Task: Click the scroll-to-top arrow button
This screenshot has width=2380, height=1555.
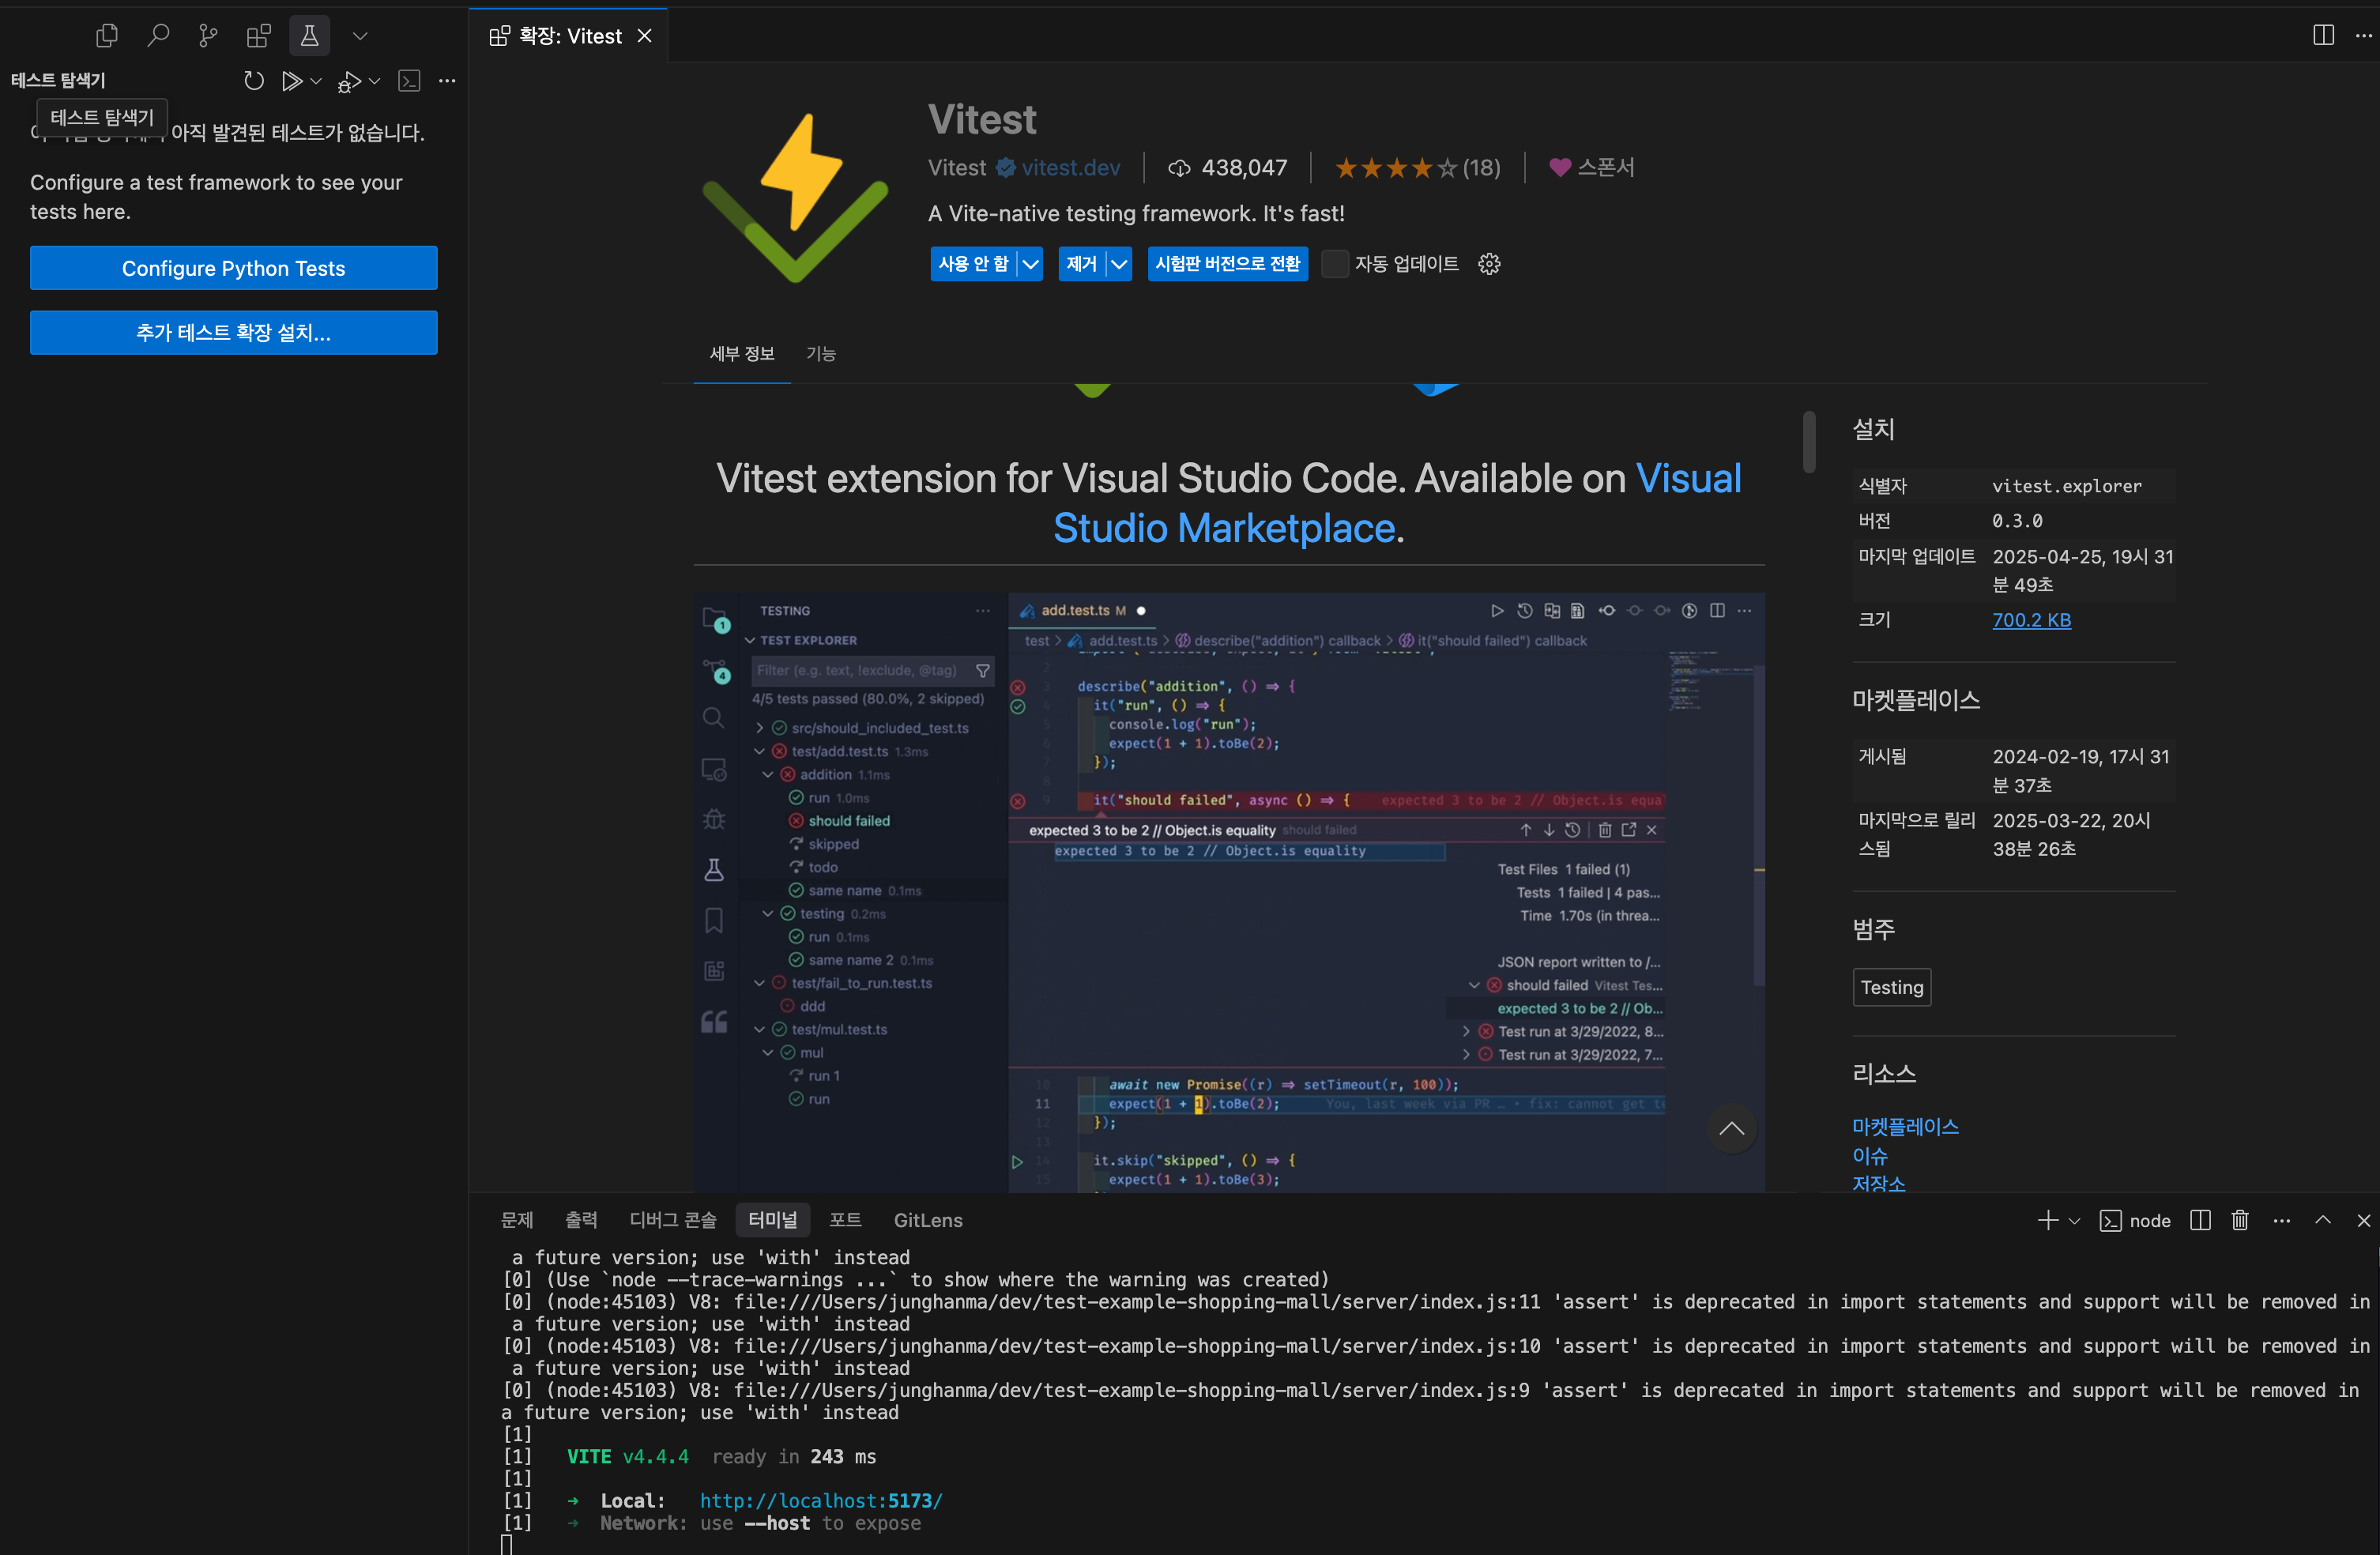Action: [1731, 1129]
